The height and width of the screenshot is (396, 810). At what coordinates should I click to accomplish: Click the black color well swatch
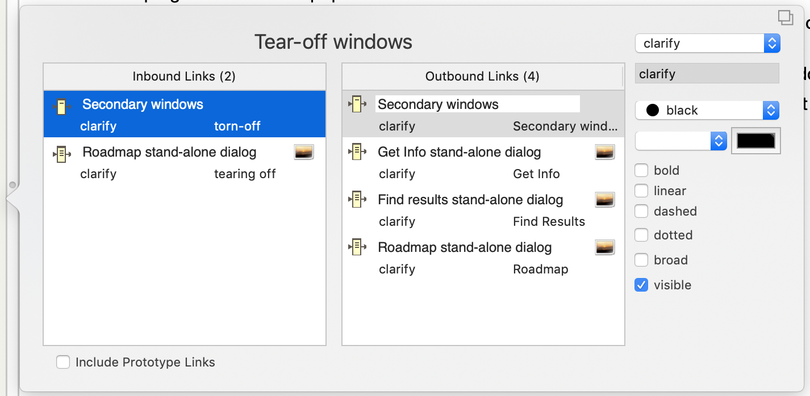click(x=756, y=141)
